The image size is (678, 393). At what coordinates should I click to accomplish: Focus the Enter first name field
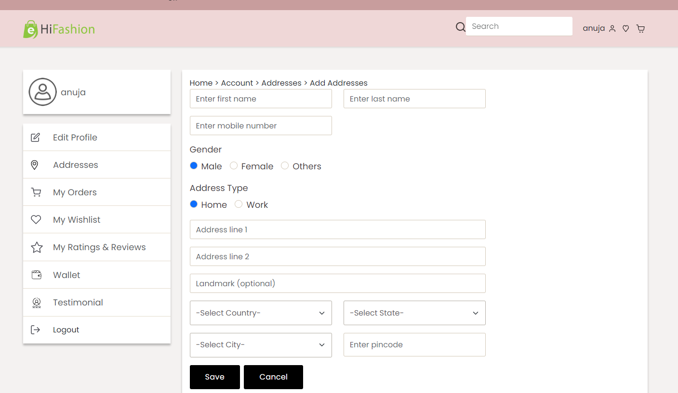pyautogui.click(x=261, y=99)
